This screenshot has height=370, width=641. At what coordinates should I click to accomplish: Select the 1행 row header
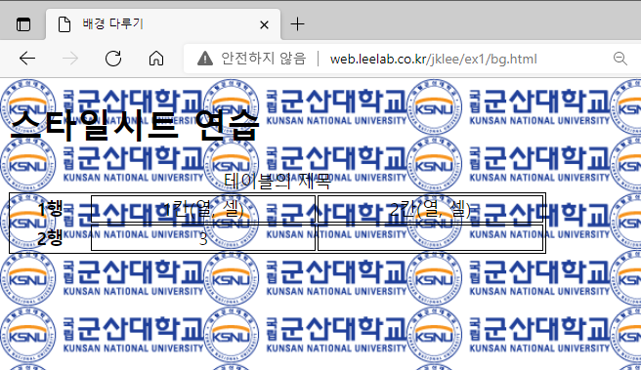pos(50,209)
